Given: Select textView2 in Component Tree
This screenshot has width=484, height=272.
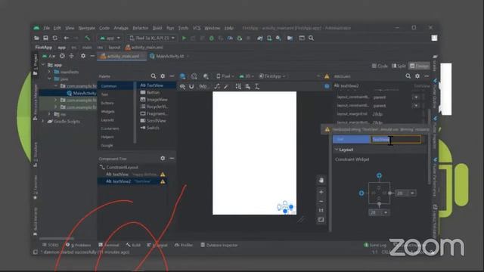Looking at the screenshot, I should click(118, 181).
